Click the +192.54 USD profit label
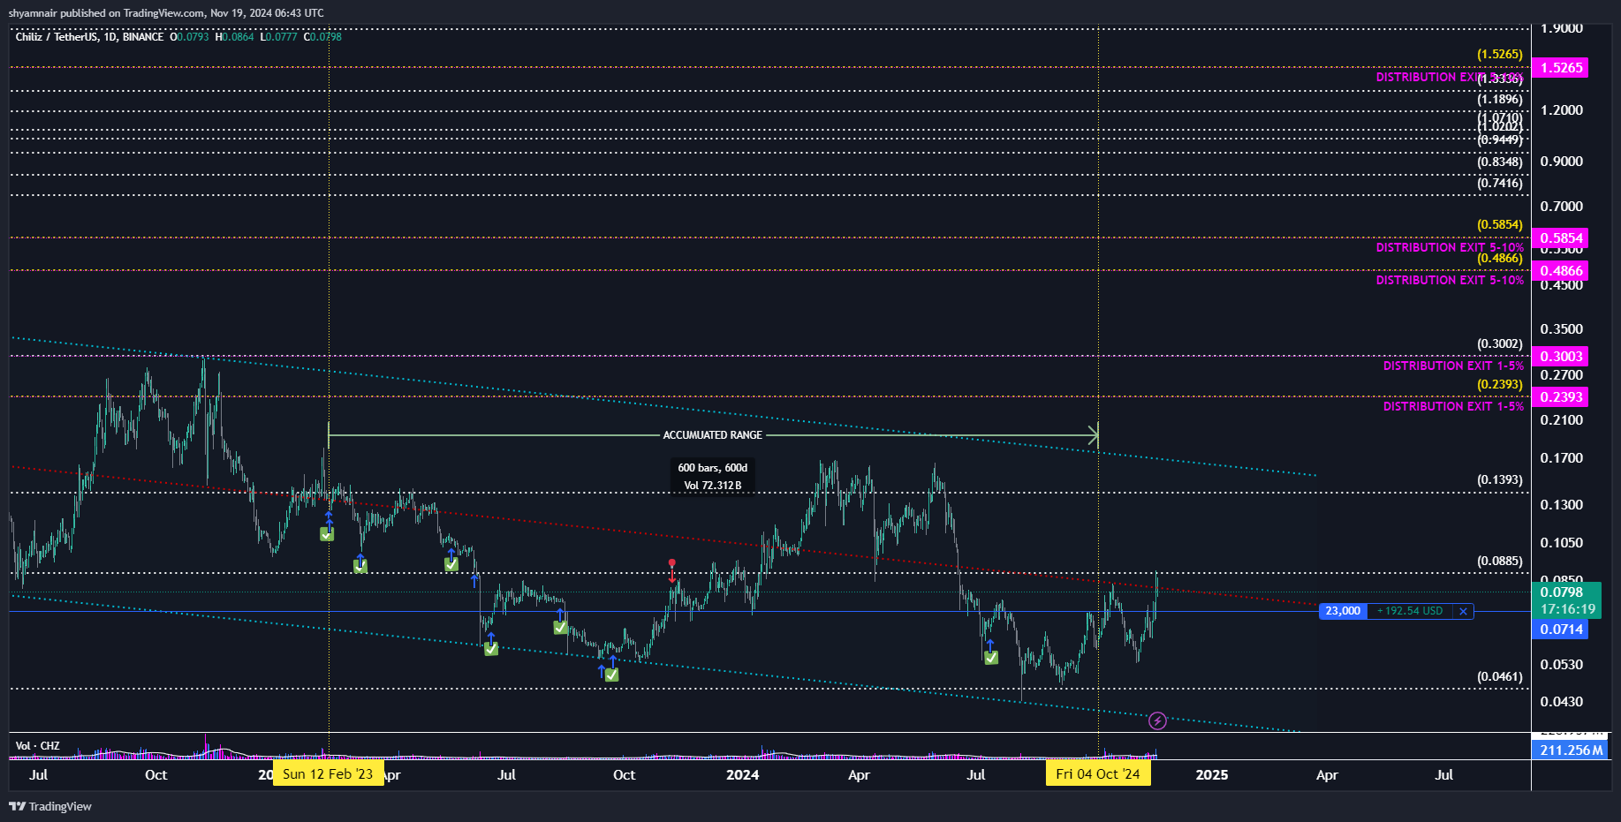1621x822 pixels. point(1410,611)
